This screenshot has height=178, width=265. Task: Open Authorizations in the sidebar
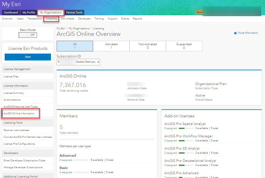pyautogui.click(x=12, y=100)
